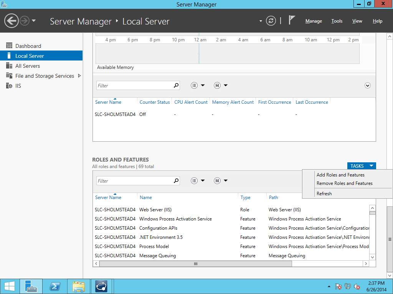This screenshot has height=294, width=393.
Task: Expand File and Storage Services arrow
Action: (x=79, y=75)
